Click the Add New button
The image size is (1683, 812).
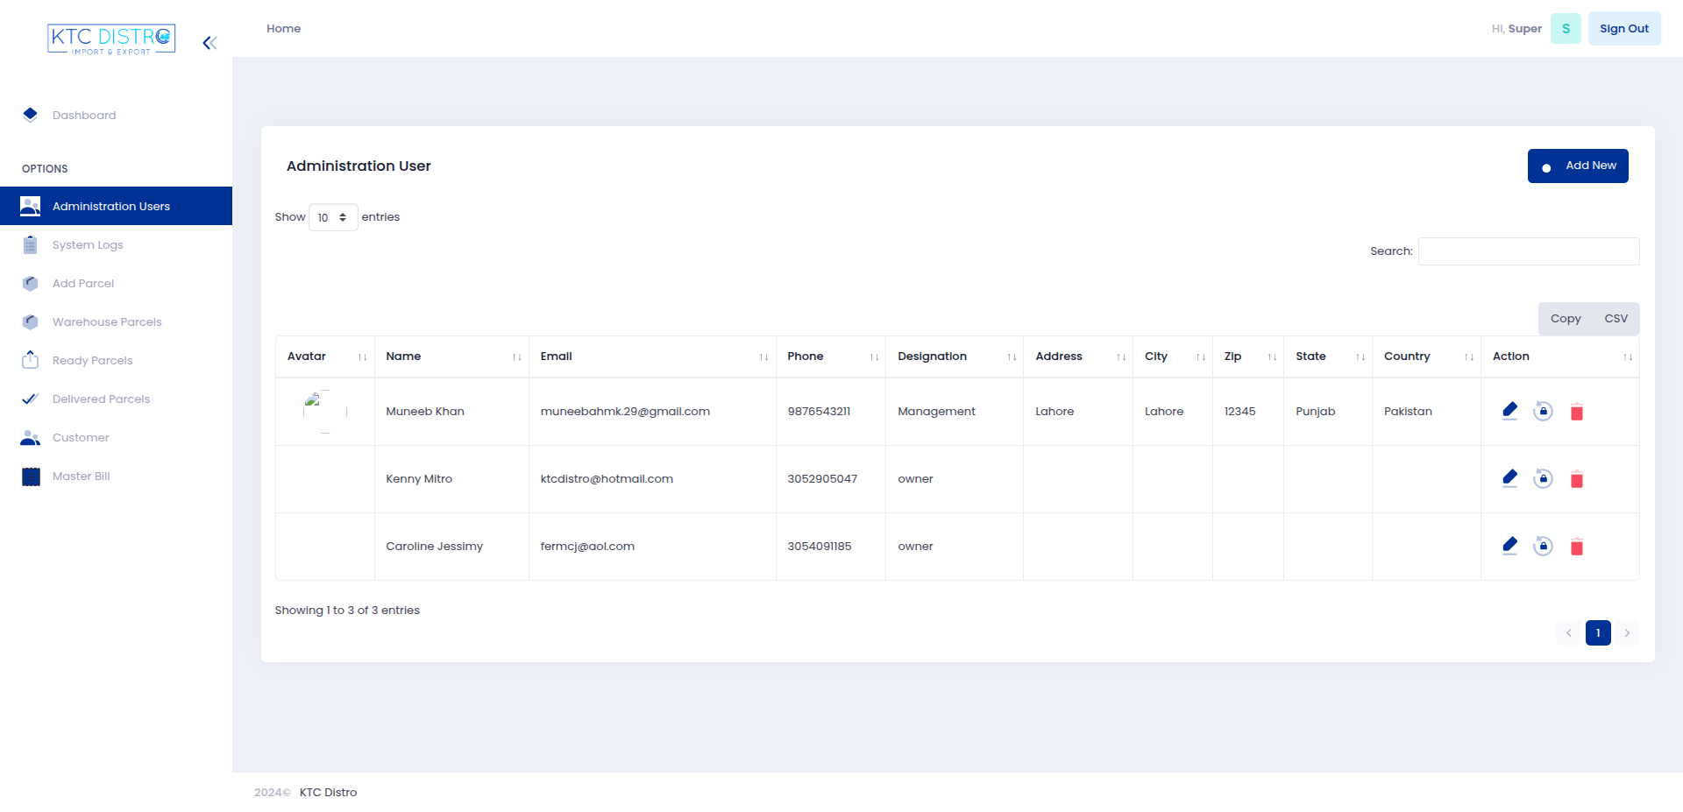[x=1578, y=166]
